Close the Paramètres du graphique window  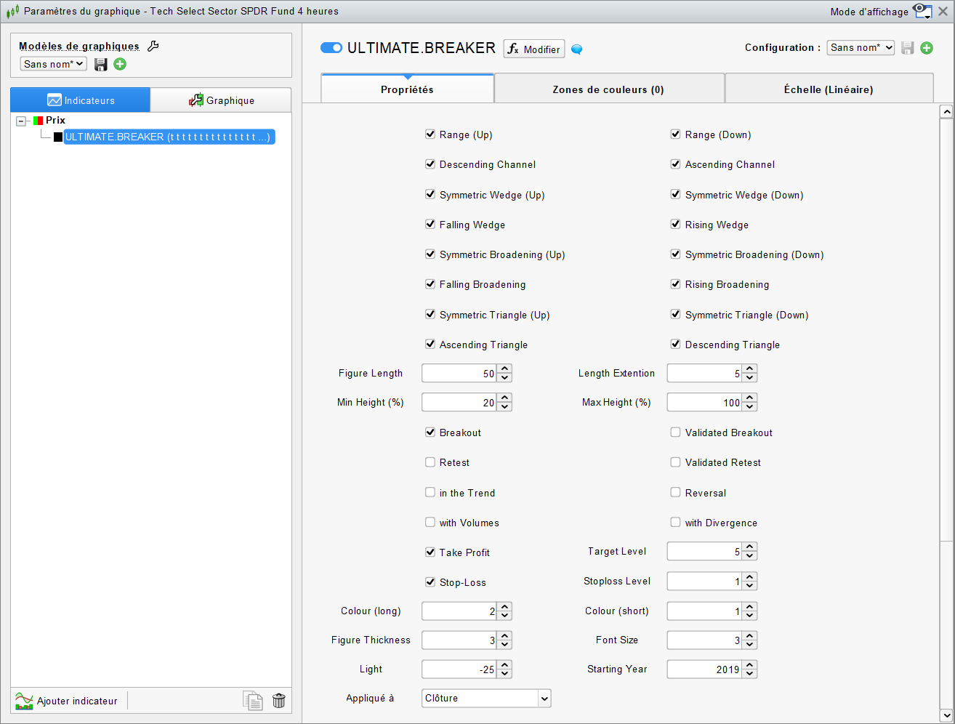click(x=943, y=11)
